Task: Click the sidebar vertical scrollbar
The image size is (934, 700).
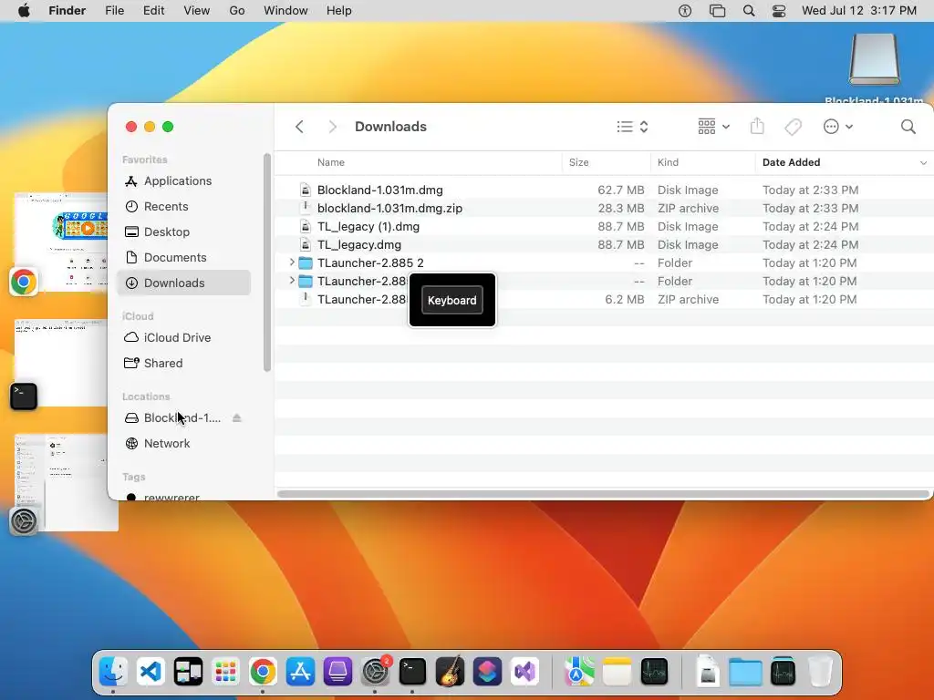Action: point(267,262)
